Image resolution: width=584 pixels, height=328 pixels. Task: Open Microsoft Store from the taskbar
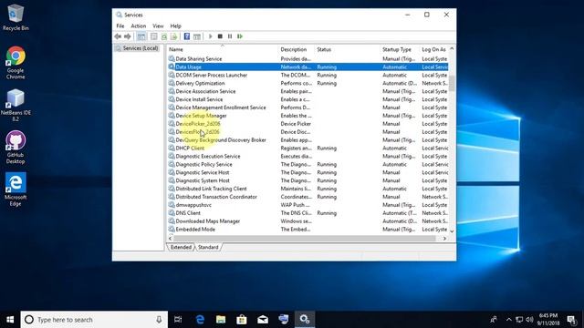click(x=242, y=320)
